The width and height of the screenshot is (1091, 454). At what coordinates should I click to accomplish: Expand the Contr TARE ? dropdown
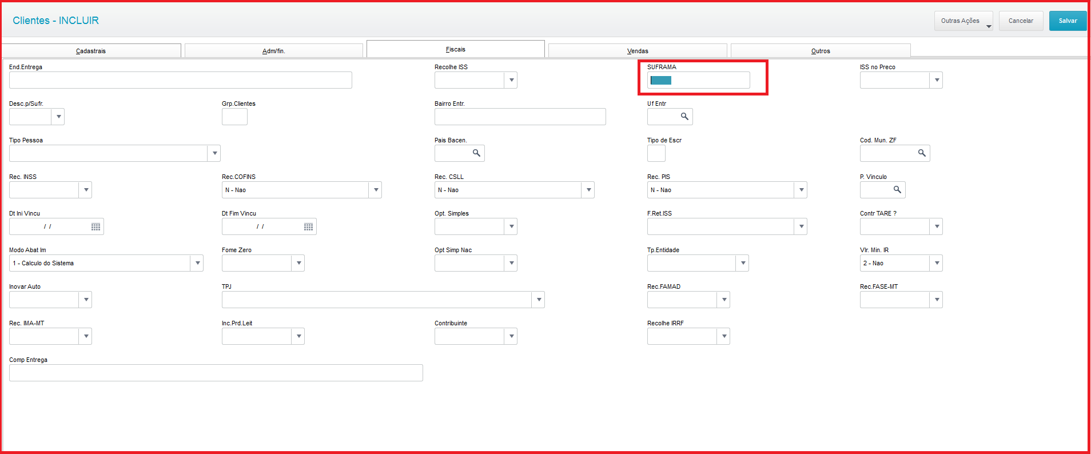point(937,226)
